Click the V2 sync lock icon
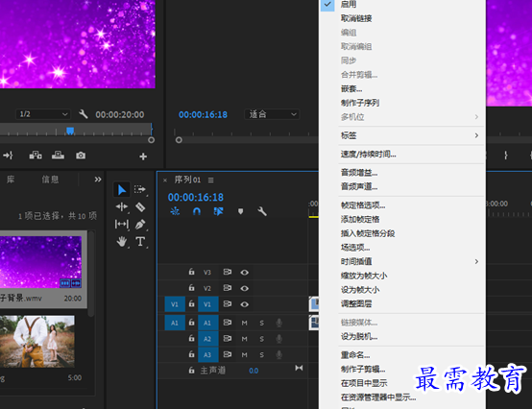This screenshot has width=532, height=409. click(x=227, y=288)
